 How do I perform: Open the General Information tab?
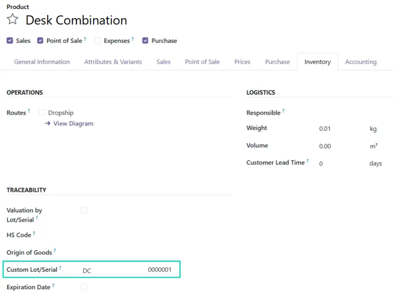coord(41,61)
